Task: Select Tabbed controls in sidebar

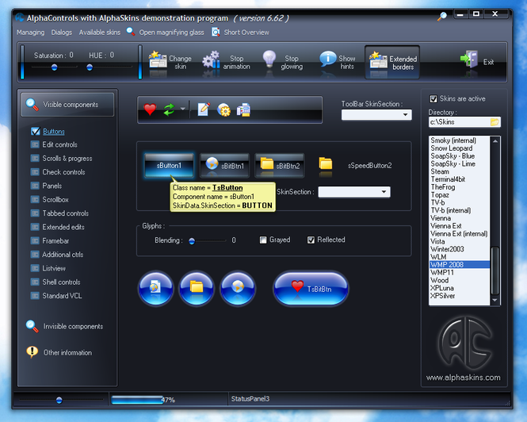Action: 66,213
